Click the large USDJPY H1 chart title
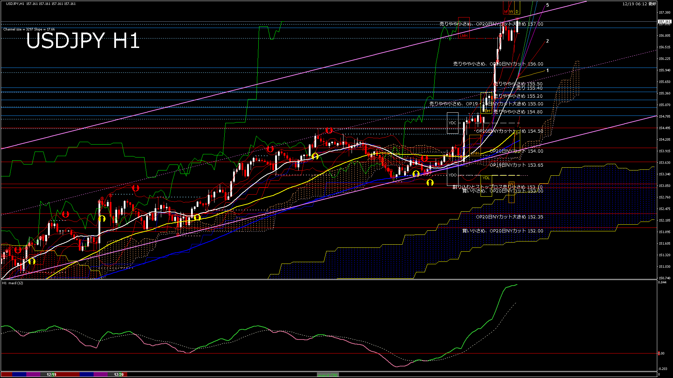Screen dimensions: 673x378 point(83,41)
